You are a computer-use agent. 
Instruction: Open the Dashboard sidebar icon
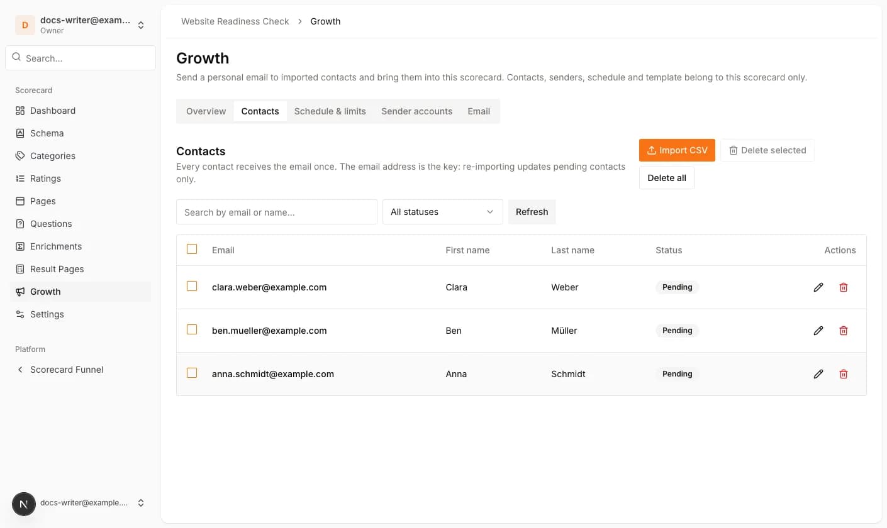pyautogui.click(x=20, y=111)
